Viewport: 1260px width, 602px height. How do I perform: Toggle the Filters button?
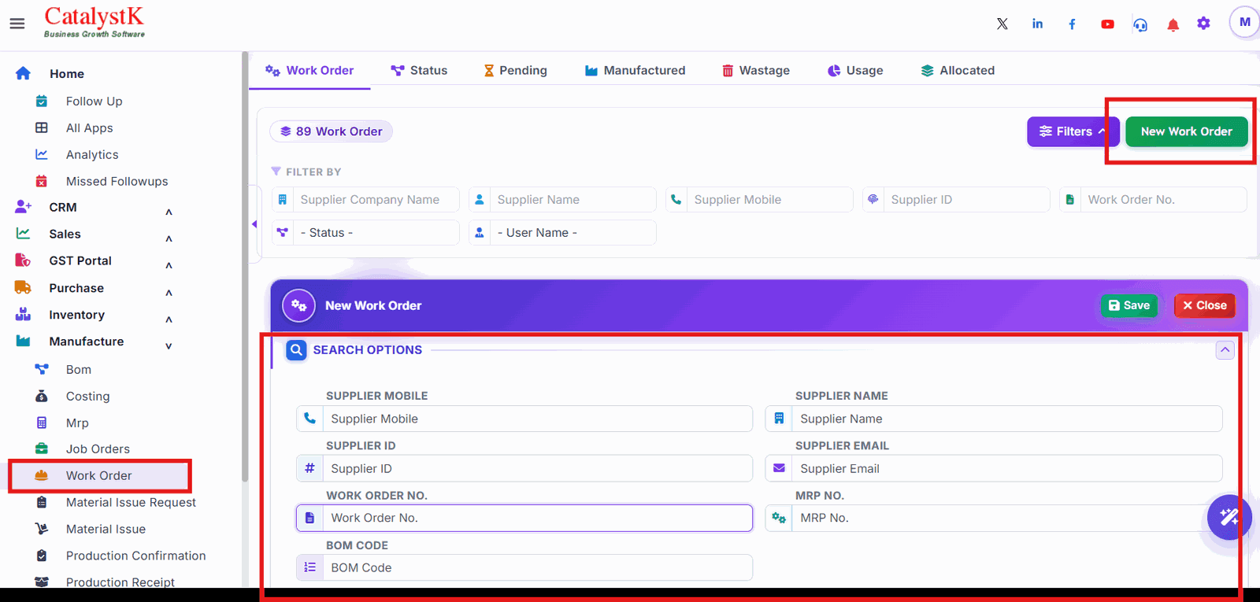tap(1073, 131)
